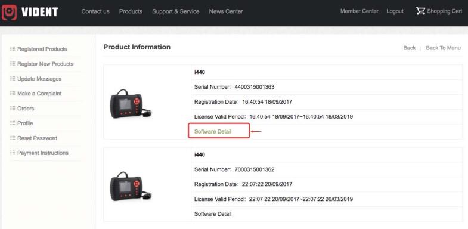468x229 pixels.
Task: Open Make a Complaint page
Action: coord(39,94)
